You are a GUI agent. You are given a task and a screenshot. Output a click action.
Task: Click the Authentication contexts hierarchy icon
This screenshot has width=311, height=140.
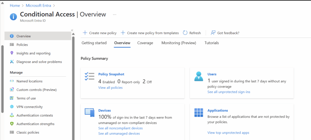12,115
